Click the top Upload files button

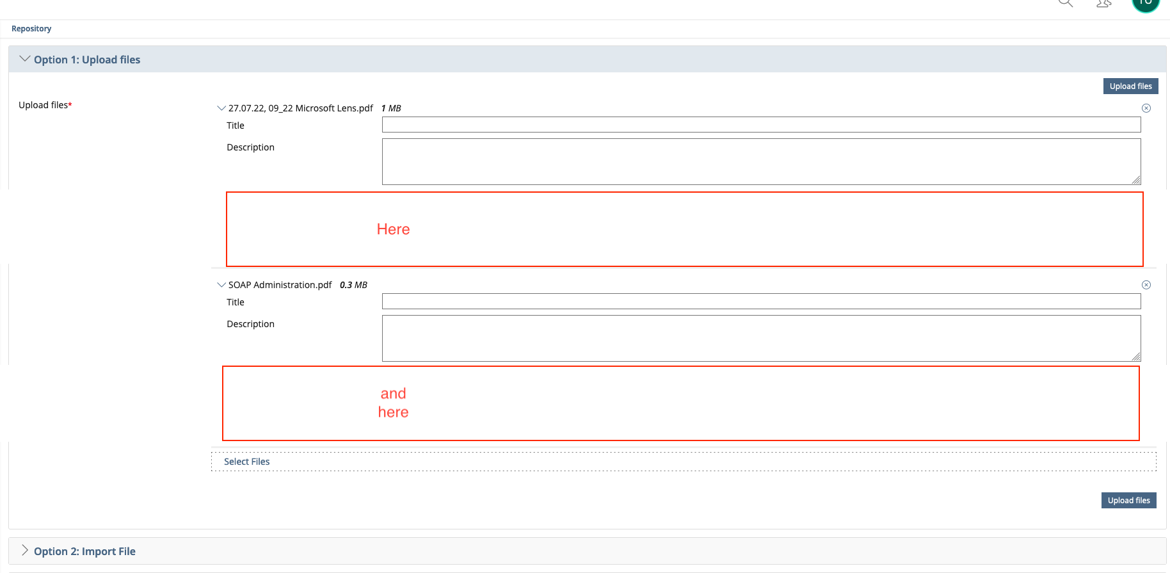(1130, 86)
